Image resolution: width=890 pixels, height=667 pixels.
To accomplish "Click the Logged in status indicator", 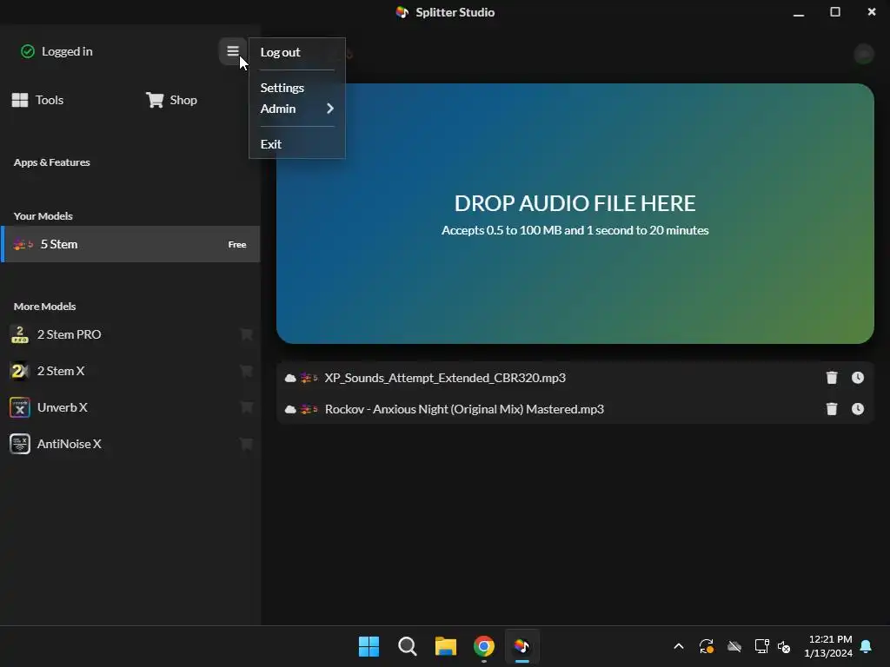I will [x=56, y=51].
